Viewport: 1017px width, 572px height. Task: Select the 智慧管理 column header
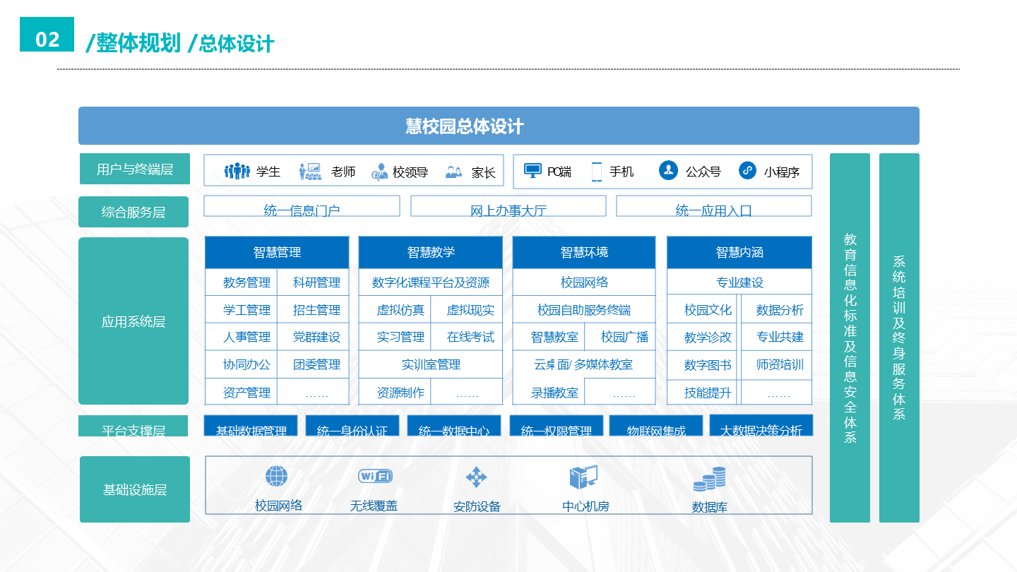277,252
